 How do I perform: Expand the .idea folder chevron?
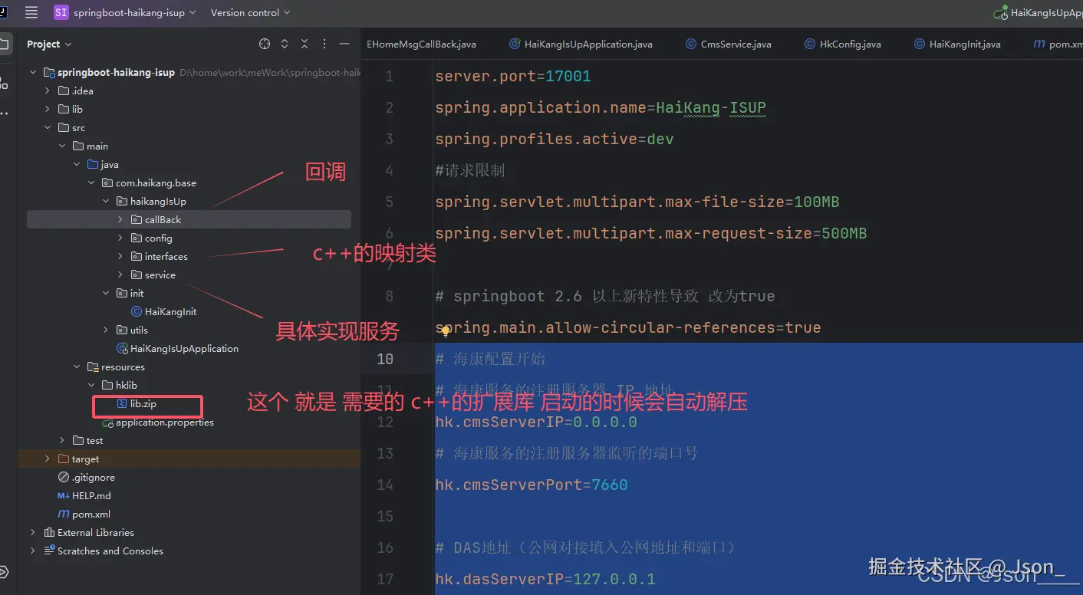pyautogui.click(x=48, y=90)
